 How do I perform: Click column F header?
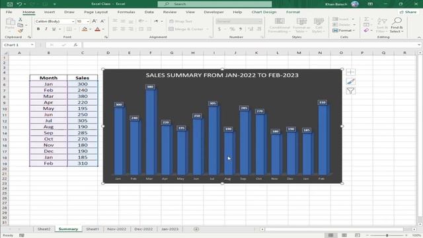(150, 53)
